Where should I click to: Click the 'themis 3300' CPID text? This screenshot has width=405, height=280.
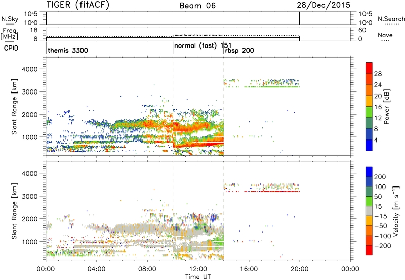click(68, 50)
